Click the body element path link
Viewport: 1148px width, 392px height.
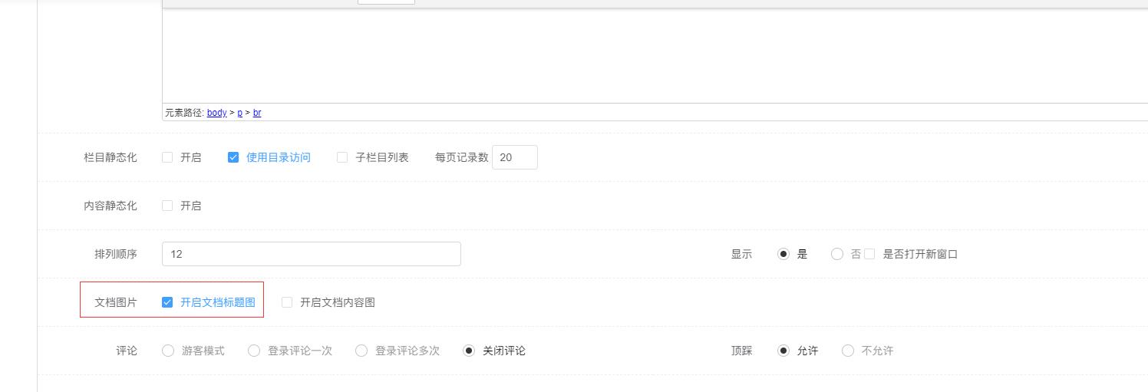click(x=216, y=113)
